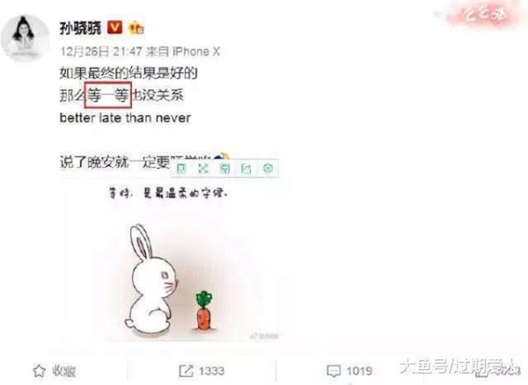528x385 pixels.
Task: Click the membership badge beside the V
Action: (136, 27)
